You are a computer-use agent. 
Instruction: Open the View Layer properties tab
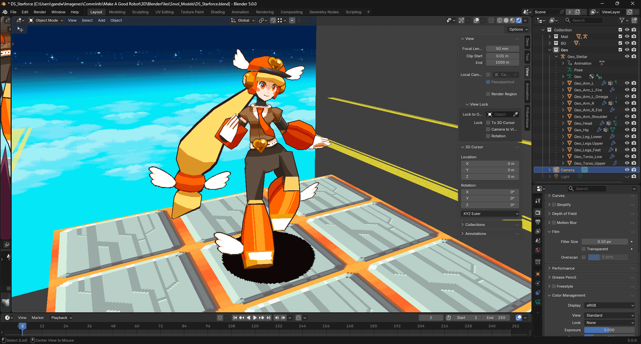[x=538, y=231]
